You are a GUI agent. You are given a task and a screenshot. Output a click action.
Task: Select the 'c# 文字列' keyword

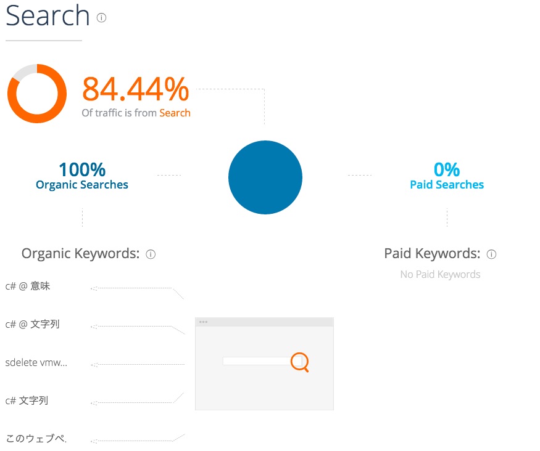tap(27, 400)
